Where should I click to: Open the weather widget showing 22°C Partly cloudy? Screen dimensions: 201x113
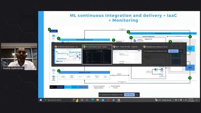click(163, 100)
